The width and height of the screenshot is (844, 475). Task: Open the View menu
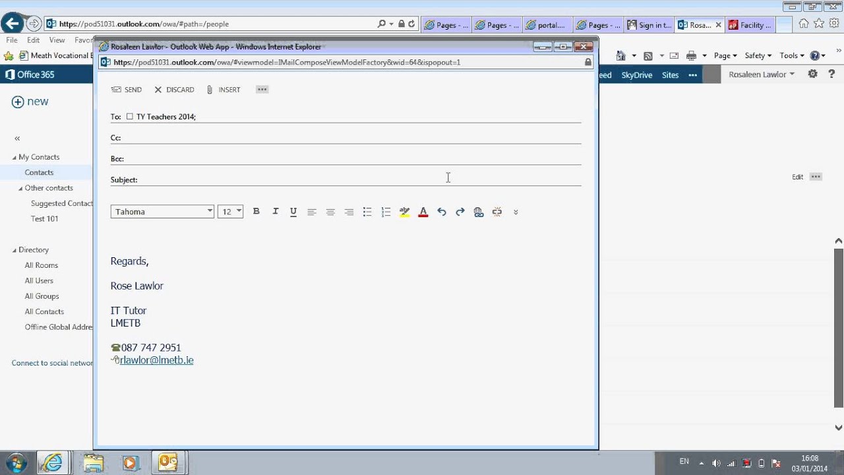tap(57, 40)
